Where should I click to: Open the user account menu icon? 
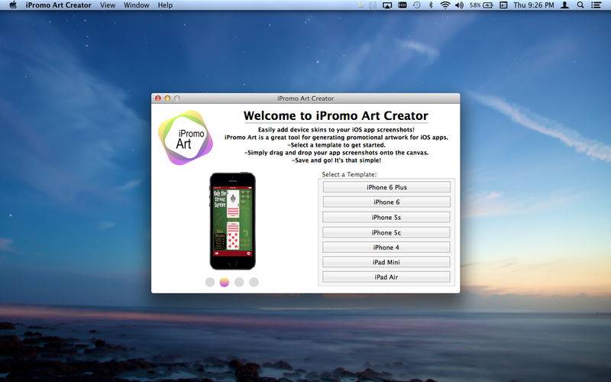click(x=564, y=5)
